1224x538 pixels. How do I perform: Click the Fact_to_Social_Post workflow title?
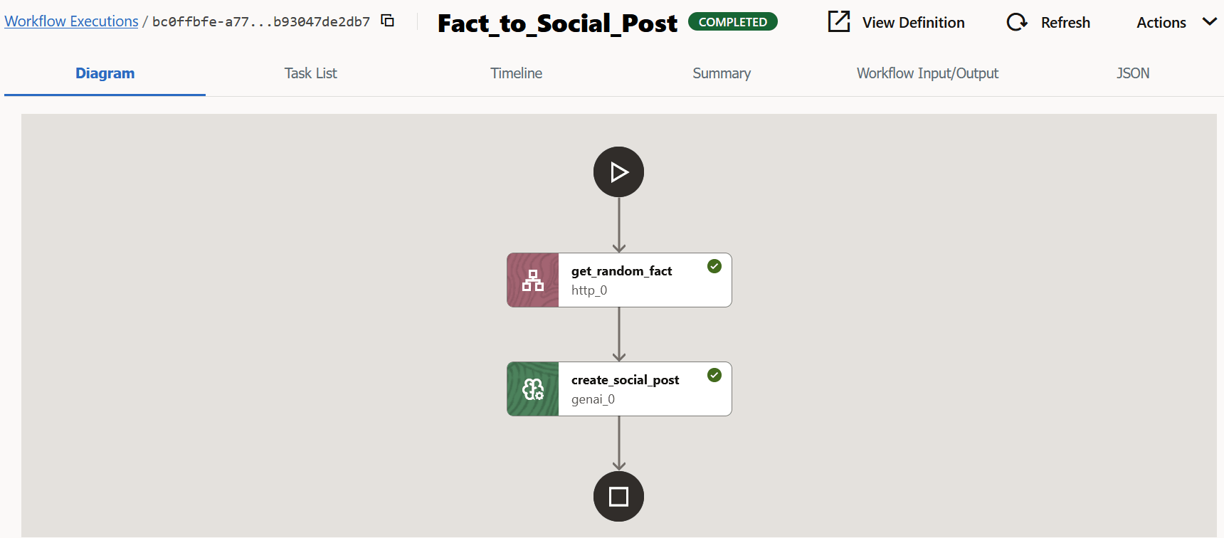pyautogui.click(x=557, y=23)
